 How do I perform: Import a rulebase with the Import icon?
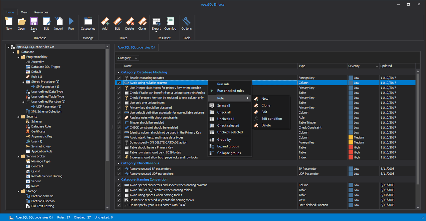pos(59,22)
